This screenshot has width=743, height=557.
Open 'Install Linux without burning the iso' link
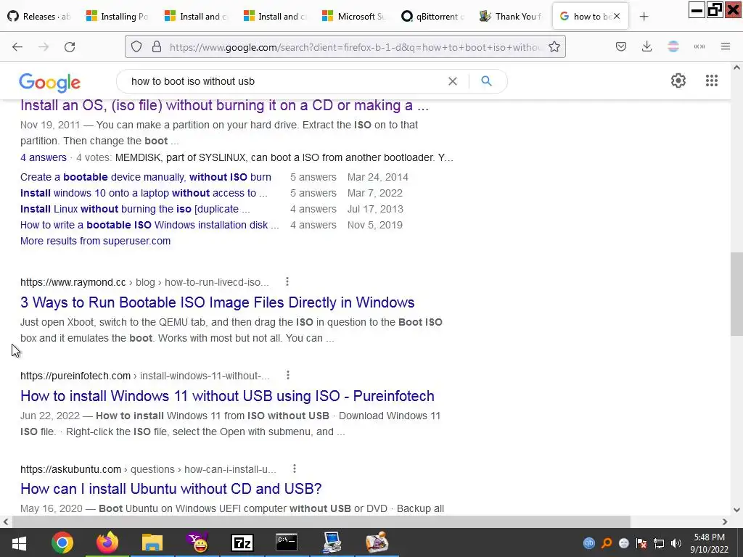tap(135, 209)
